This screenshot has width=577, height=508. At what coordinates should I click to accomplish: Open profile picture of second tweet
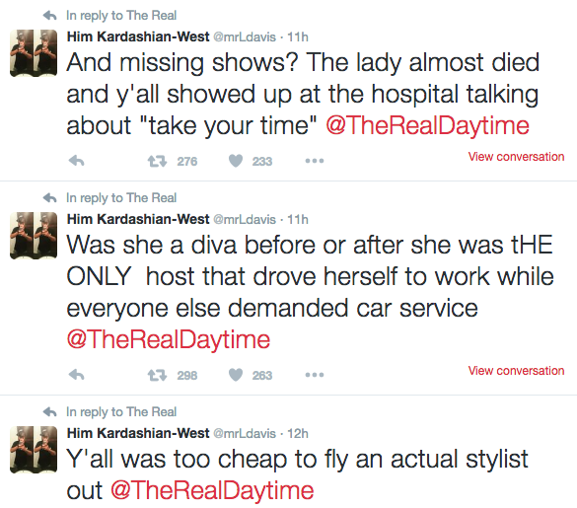[34, 236]
